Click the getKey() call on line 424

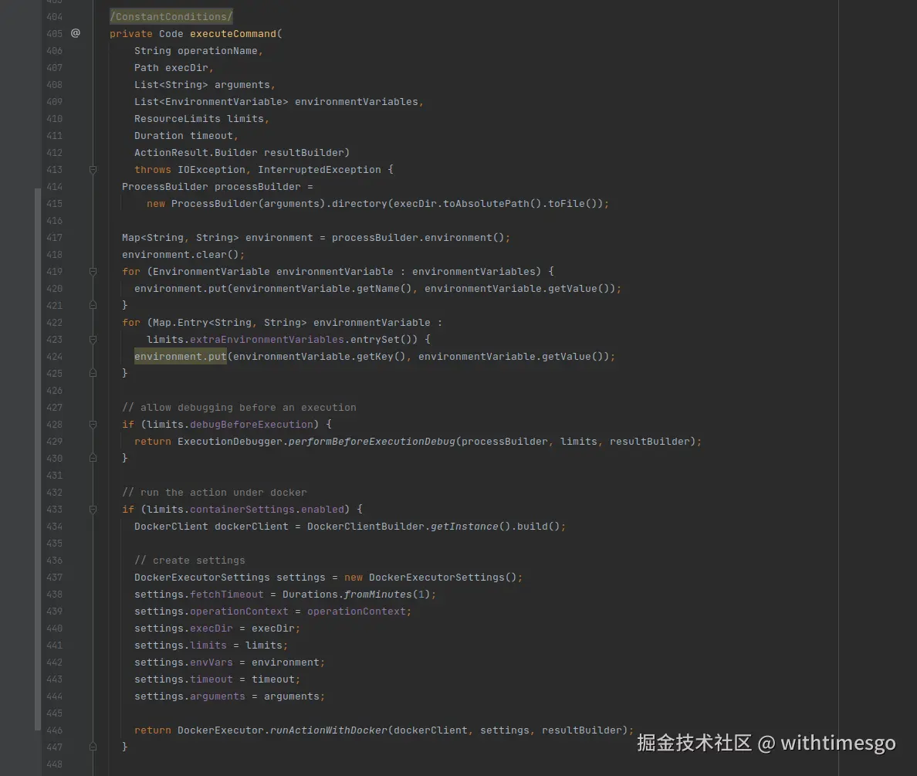pyautogui.click(x=381, y=357)
